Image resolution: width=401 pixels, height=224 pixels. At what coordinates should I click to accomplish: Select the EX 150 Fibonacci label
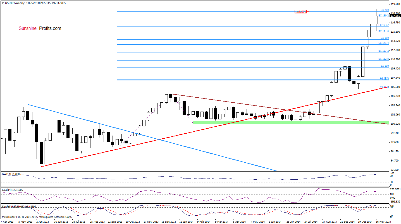[385, 38]
